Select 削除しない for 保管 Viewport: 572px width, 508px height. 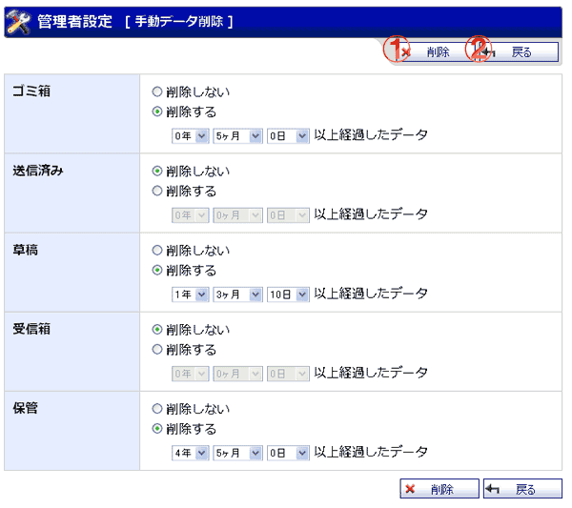[x=157, y=409]
